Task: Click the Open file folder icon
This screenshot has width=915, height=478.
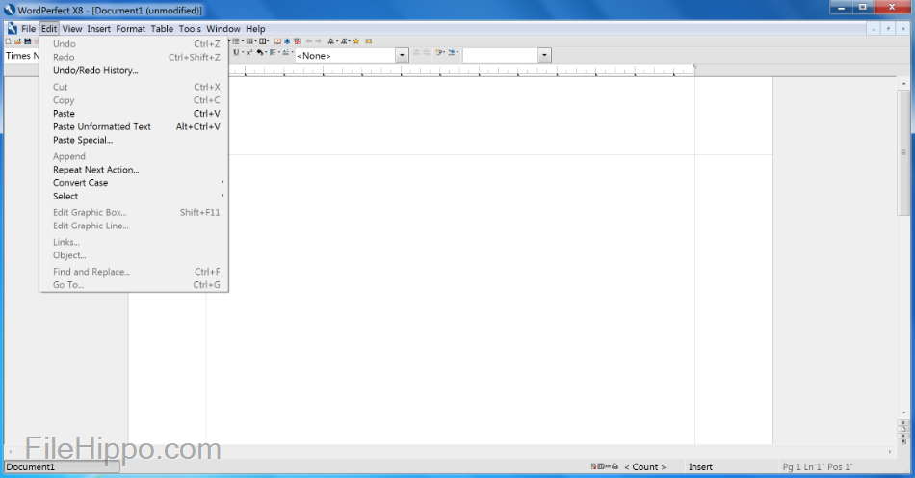Action: point(18,41)
